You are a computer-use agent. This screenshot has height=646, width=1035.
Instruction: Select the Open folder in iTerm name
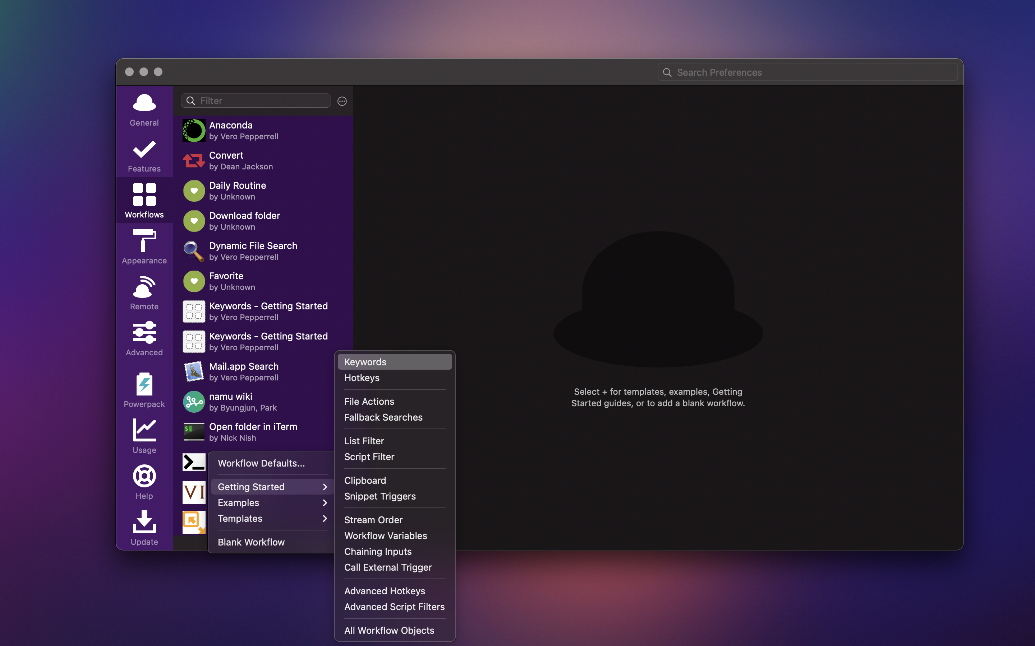coord(253,427)
